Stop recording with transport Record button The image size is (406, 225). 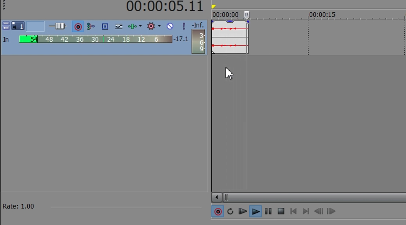[x=218, y=212]
